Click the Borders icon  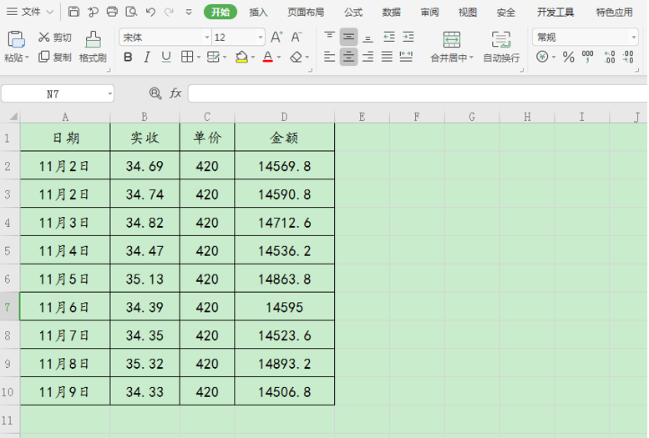click(187, 57)
